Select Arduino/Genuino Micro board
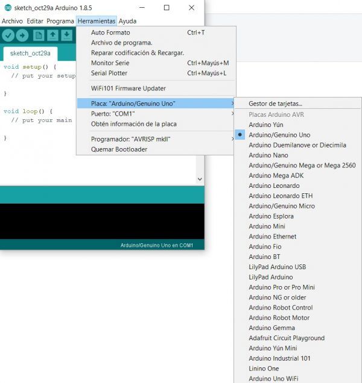This screenshot has width=362, height=383. [x=298, y=206]
